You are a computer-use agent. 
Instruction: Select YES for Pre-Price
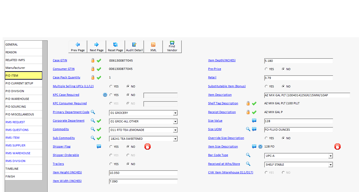(266, 69)
